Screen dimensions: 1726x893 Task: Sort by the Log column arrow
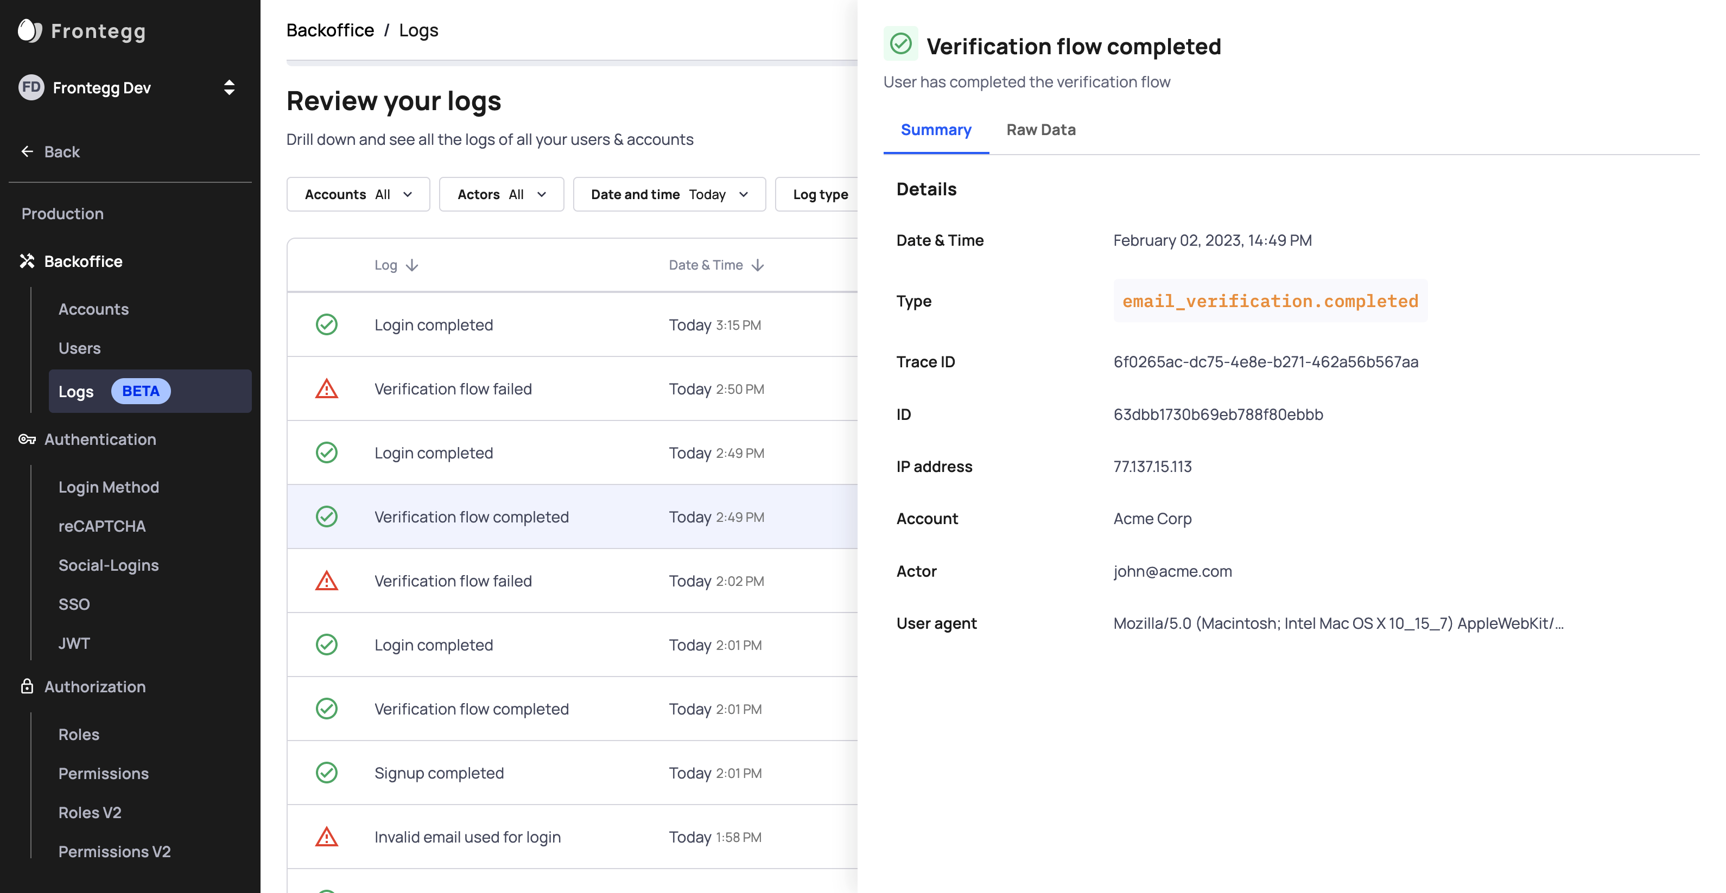pos(412,265)
